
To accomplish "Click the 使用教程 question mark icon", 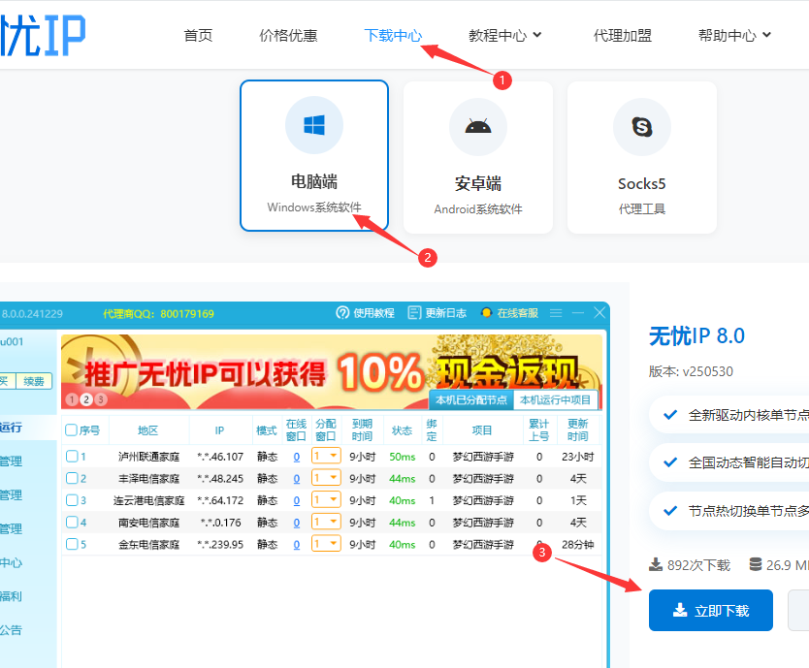I will coord(342,313).
